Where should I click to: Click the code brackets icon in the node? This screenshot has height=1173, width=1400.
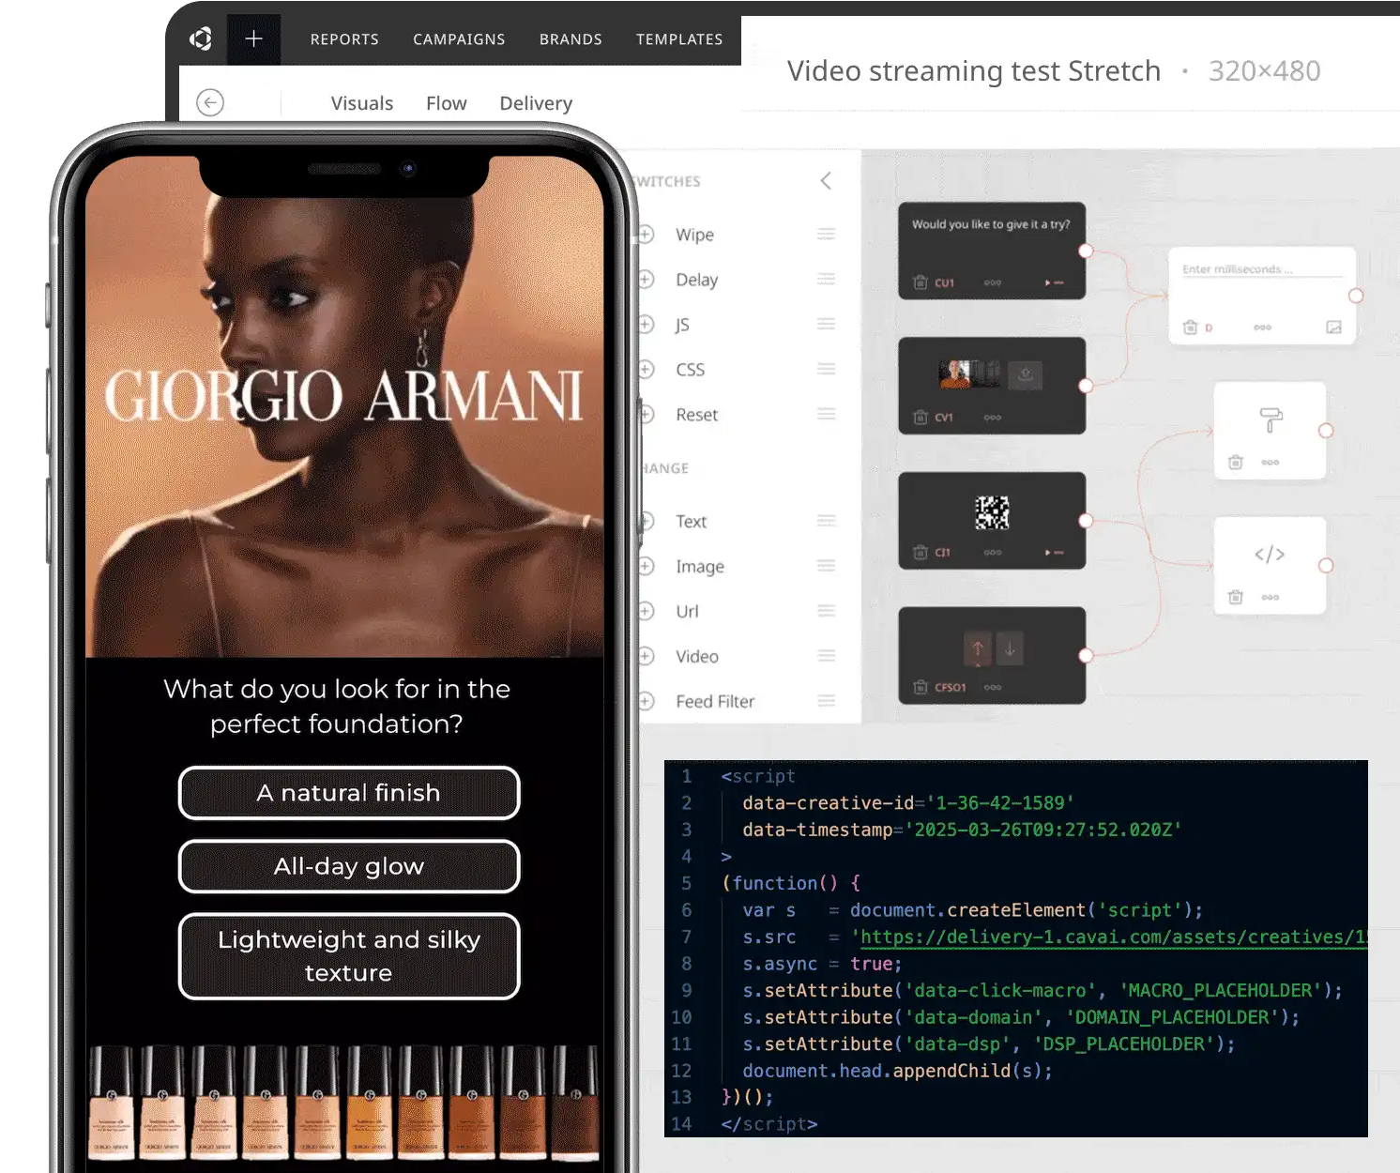coord(1270,555)
